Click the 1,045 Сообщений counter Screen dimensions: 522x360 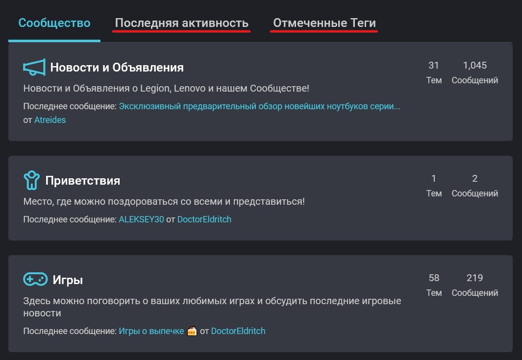point(474,72)
